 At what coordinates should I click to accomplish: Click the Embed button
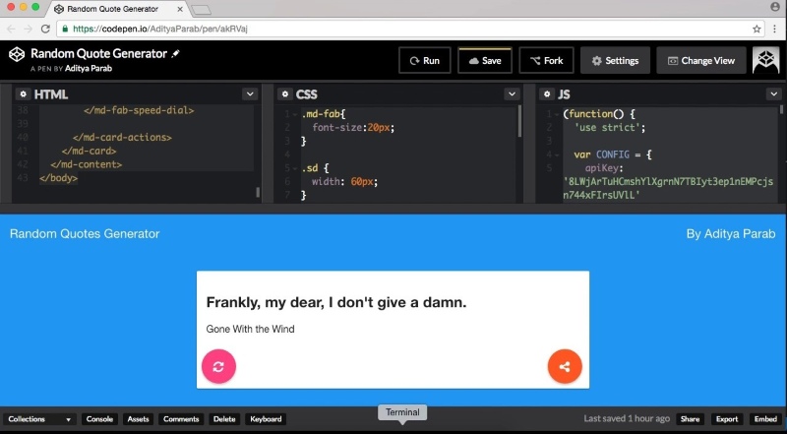pyautogui.click(x=765, y=419)
